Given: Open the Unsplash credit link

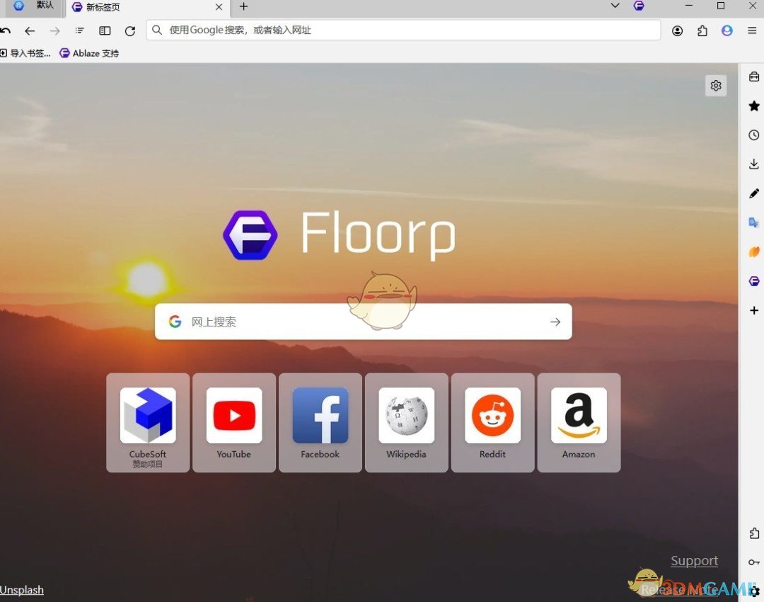Looking at the screenshot, I should pyautogui.click(x=22, y=589).
